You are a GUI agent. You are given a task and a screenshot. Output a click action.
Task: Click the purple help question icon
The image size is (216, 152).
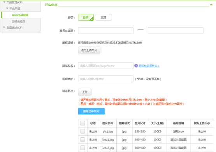pos(136,66)
